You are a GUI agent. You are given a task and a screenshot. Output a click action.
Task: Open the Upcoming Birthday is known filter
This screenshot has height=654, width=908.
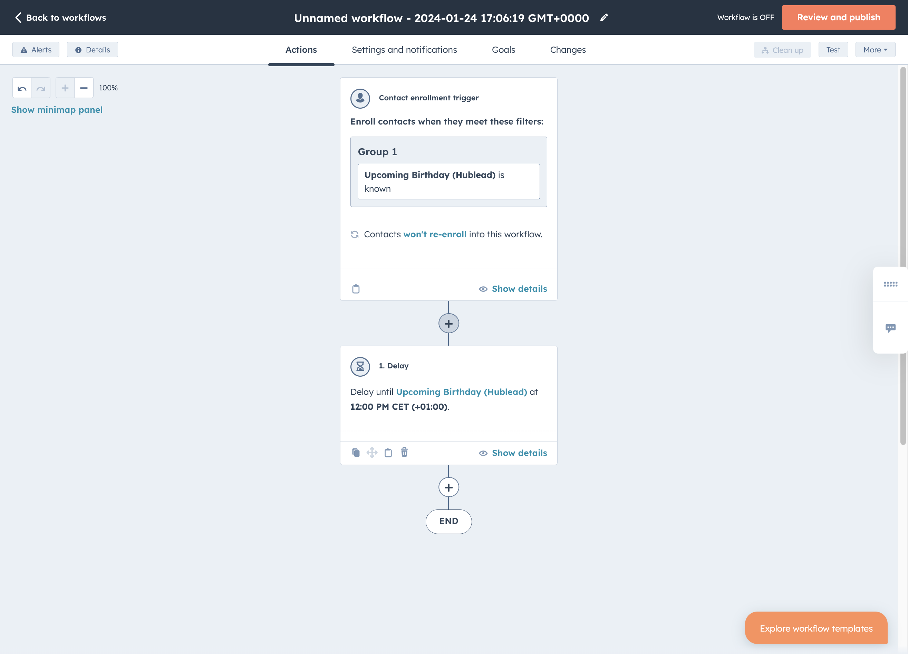pos(448,181)
